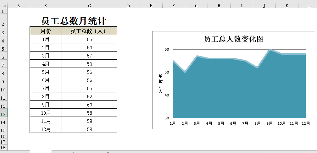317x153 pixels.
Task: Select column header B
Action: (46, 6)
